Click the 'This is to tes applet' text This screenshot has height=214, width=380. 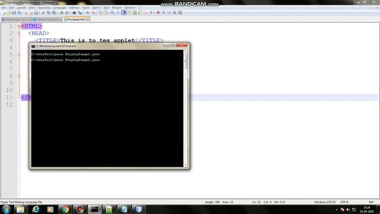97,40
